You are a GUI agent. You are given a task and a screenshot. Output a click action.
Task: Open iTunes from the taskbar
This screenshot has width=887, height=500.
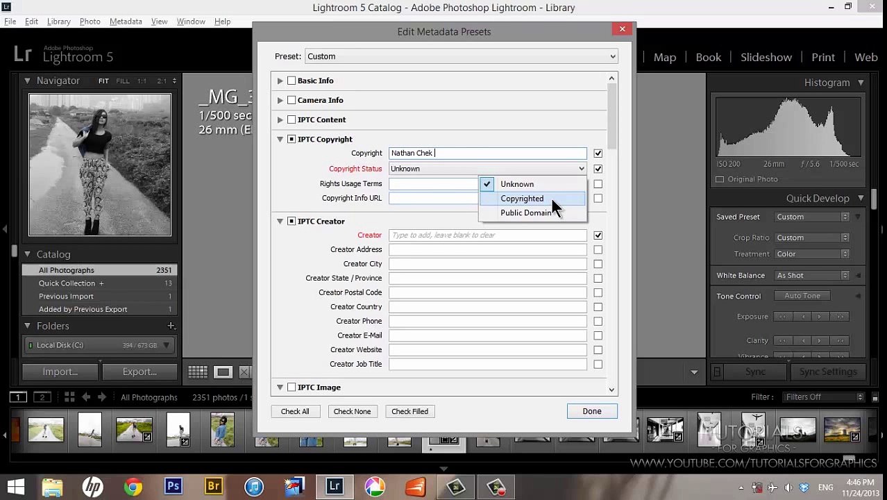[253, 486]
